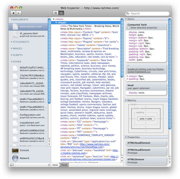Select meta Expires line
This screenshot has width=180, height=179.
tap(85, 38)
